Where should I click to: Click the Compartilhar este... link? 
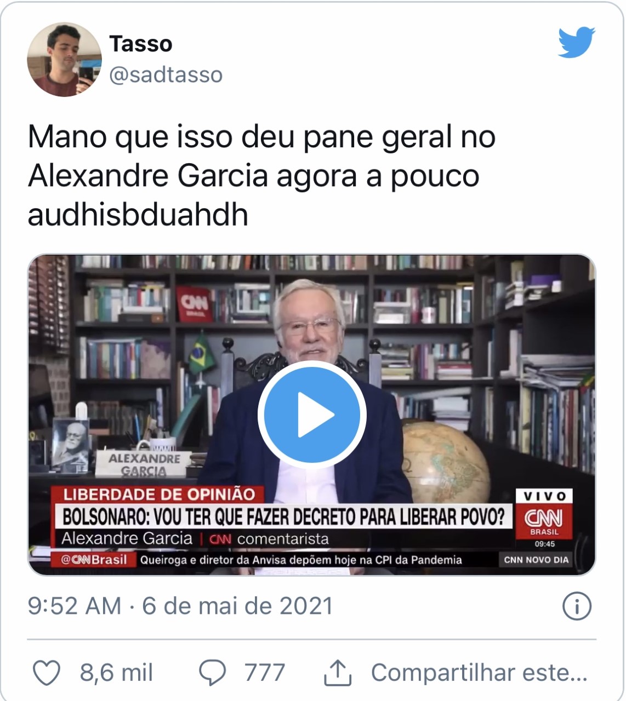click(x=479, y=673)
